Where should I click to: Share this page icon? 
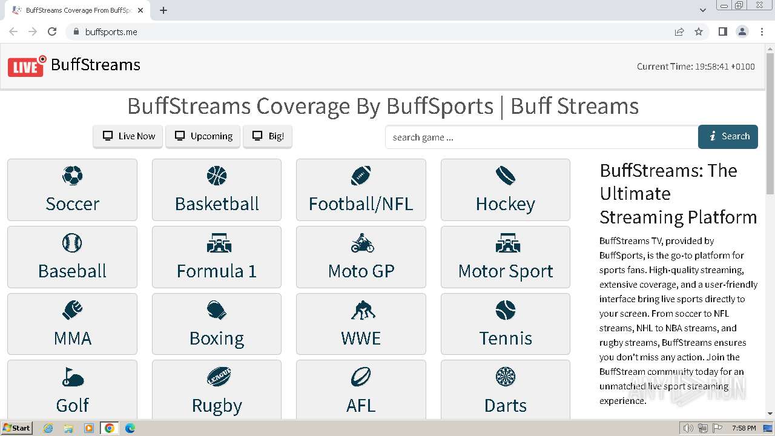679,31
